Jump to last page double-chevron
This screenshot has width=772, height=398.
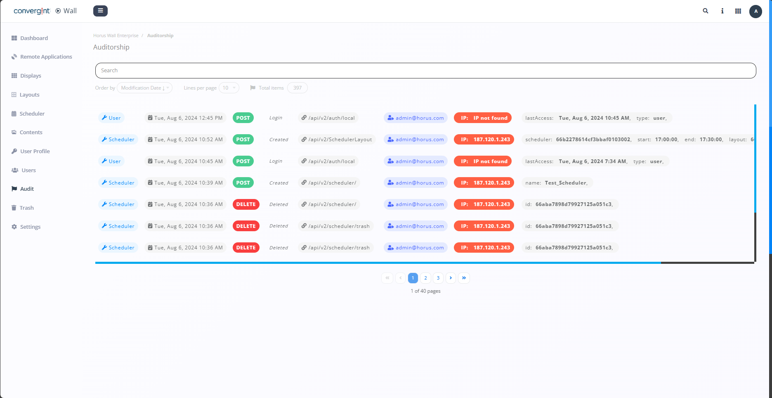click(464, 278)
